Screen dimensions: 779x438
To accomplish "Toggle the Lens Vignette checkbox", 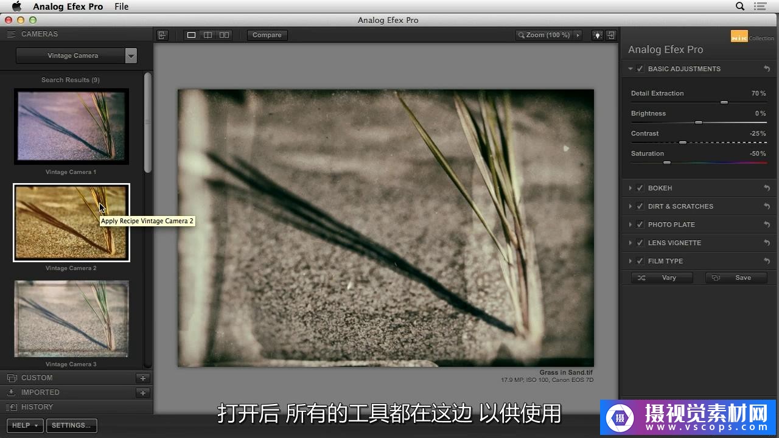I will [640, 243].
